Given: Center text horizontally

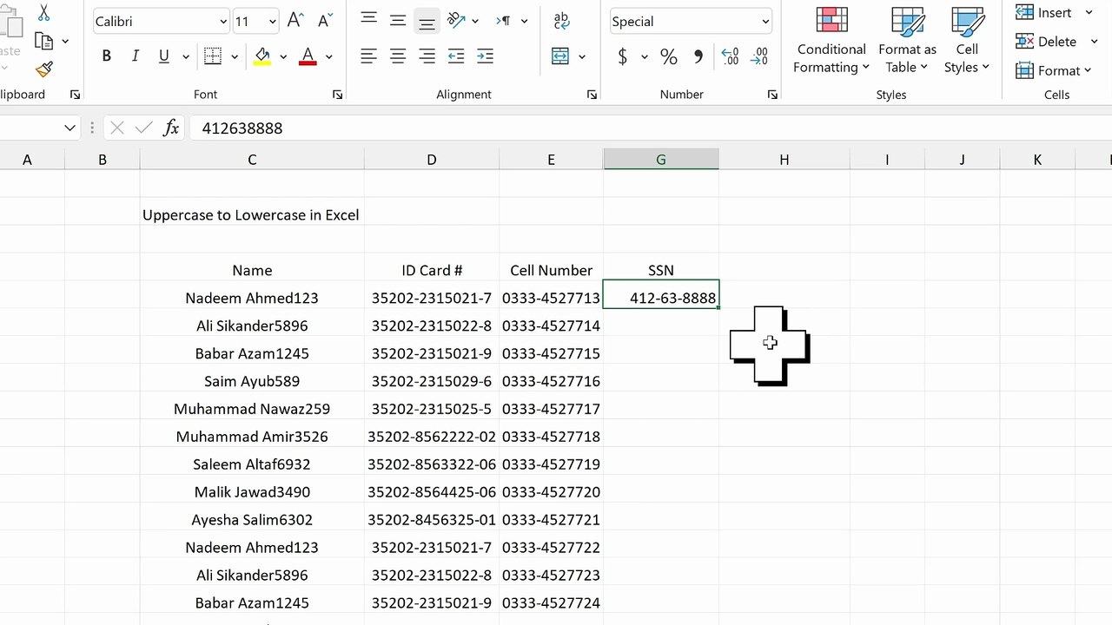Looking at the screenshot, I should pos(398,56).
